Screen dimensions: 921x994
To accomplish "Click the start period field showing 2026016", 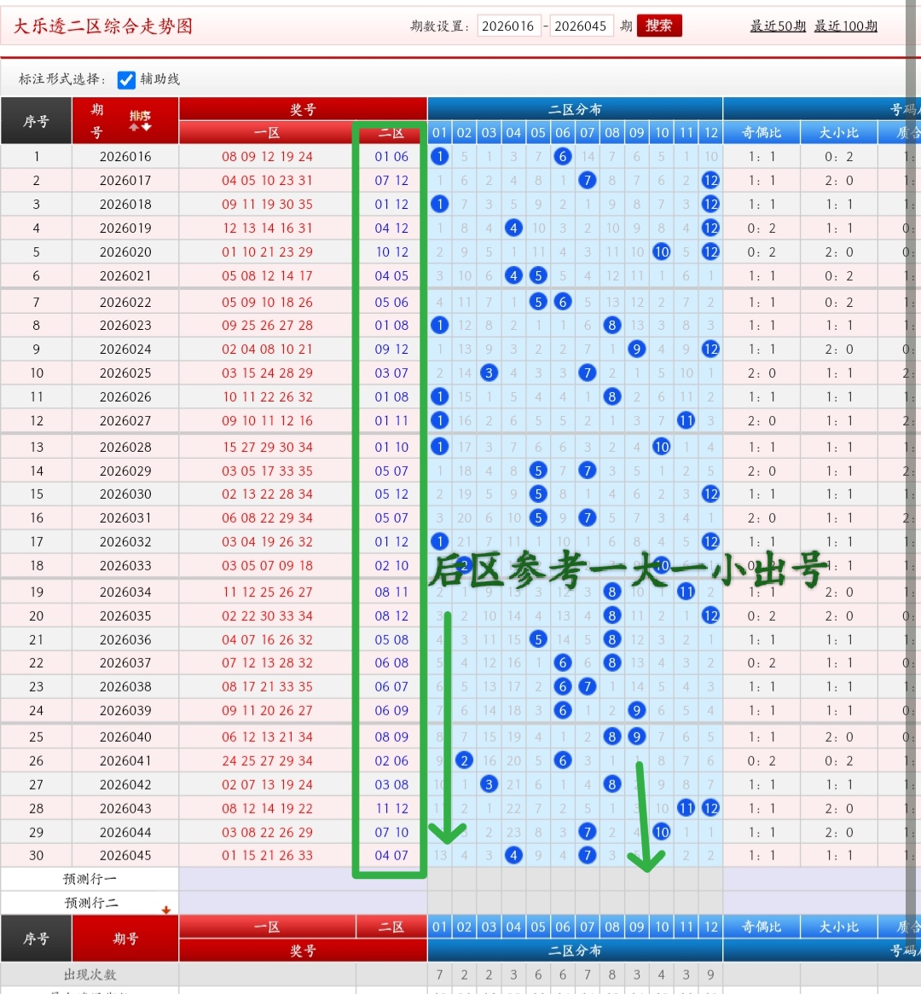I will [x=508, y=26].
